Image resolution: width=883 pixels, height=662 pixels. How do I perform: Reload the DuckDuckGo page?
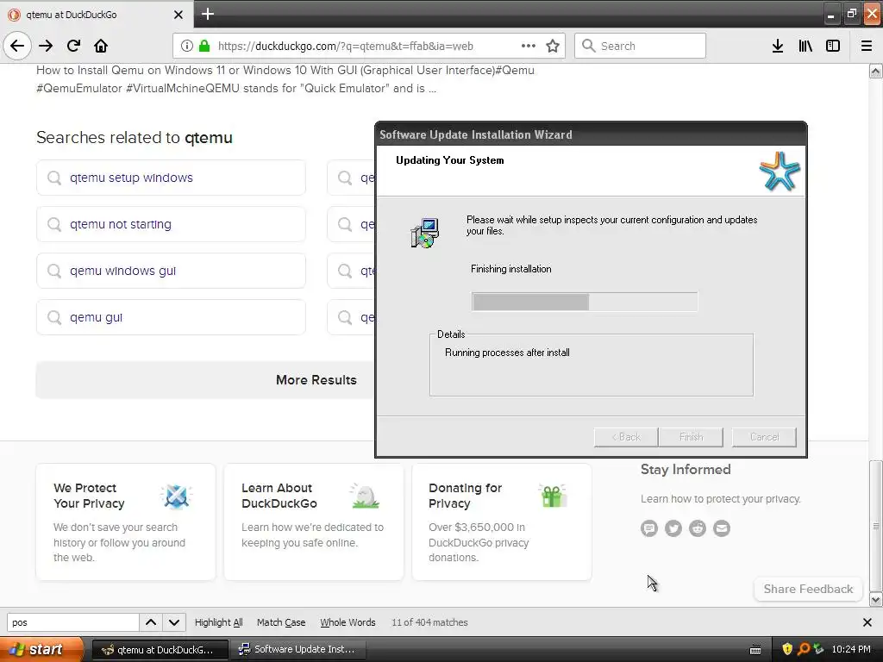[x=73, y=46]
